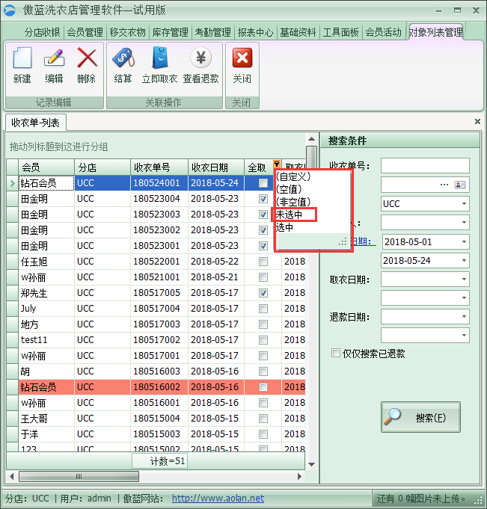Viewport: 487px width, 509px height.
Task: Open the first 取衣日期 date dropdown
Action: 463,280
